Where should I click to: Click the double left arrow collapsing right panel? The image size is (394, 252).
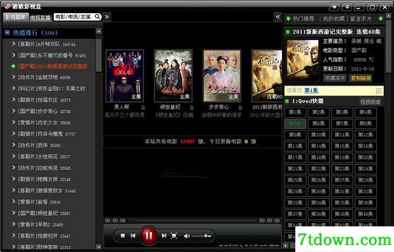pyautogui.click(x=278, y=17)
